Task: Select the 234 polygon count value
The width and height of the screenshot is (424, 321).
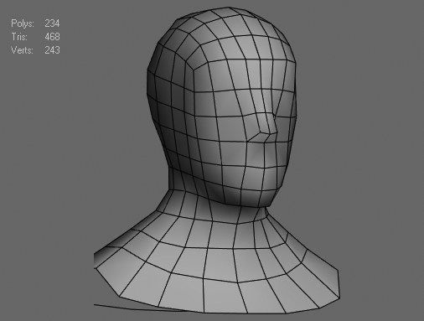Action: [x=52, y=23]
